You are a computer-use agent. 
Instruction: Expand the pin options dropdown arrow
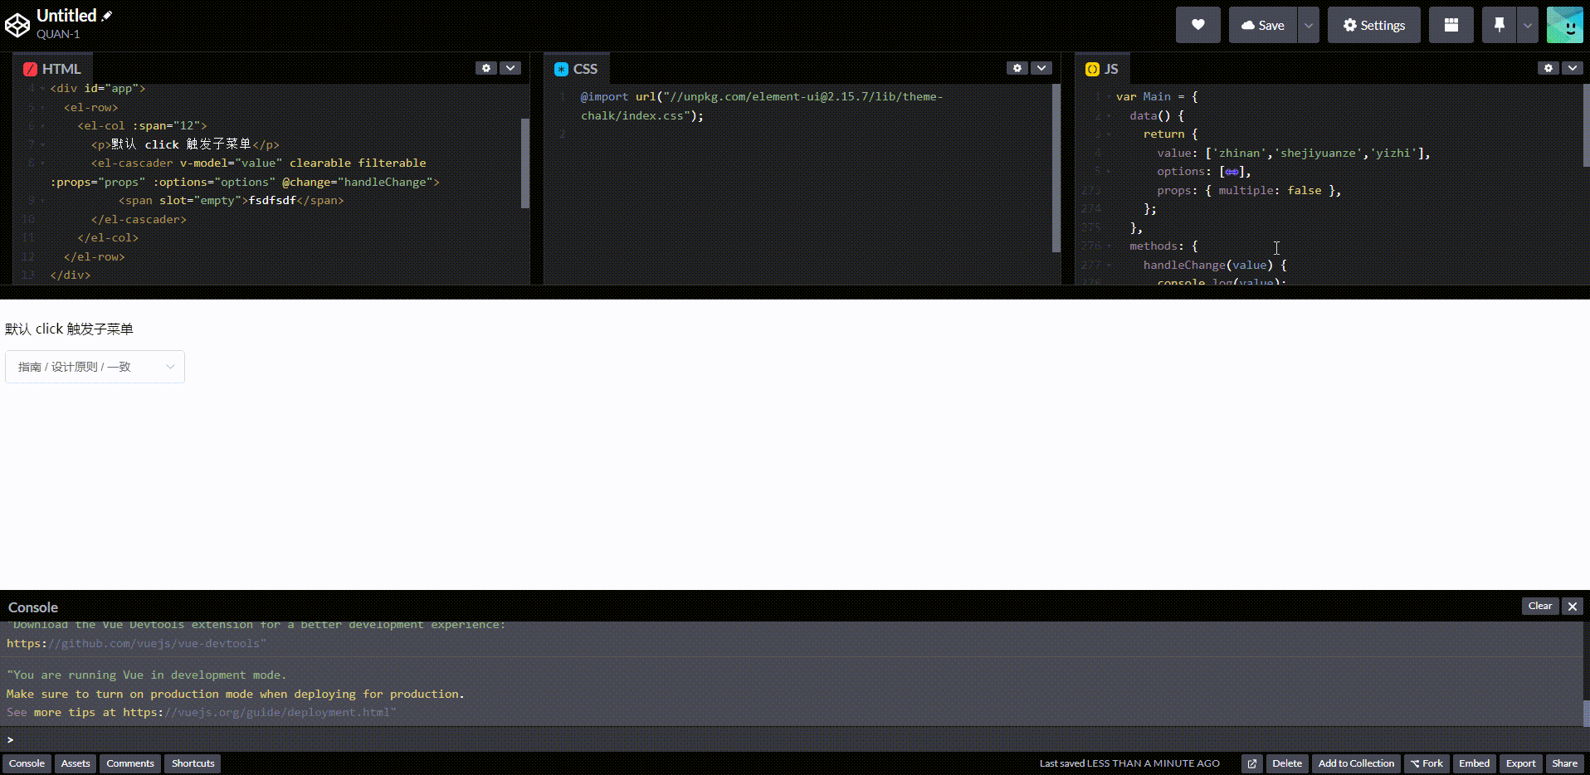1527,25
